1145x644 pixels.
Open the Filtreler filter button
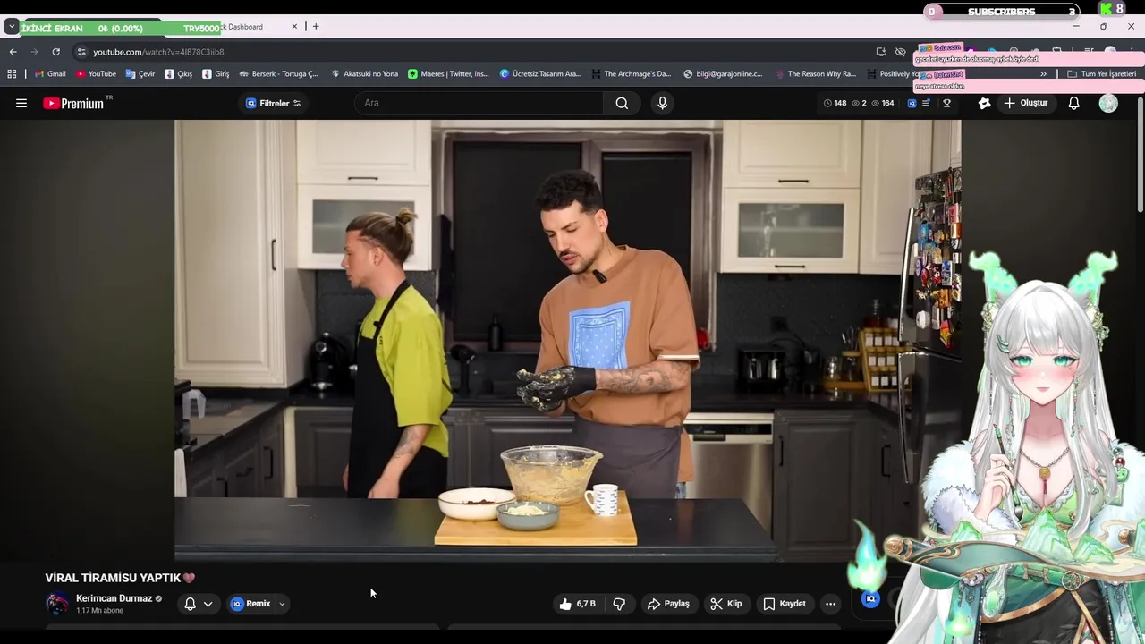(273, 103)
